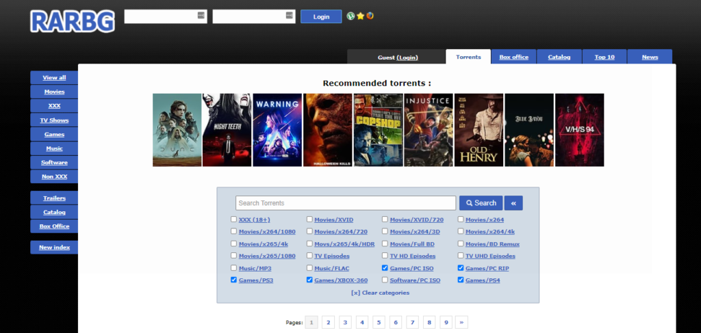Switch to the Box office tab

pos(513,57)
